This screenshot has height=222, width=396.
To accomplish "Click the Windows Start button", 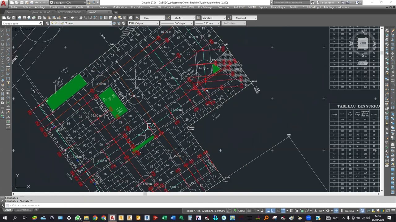I will pos(5,218).
